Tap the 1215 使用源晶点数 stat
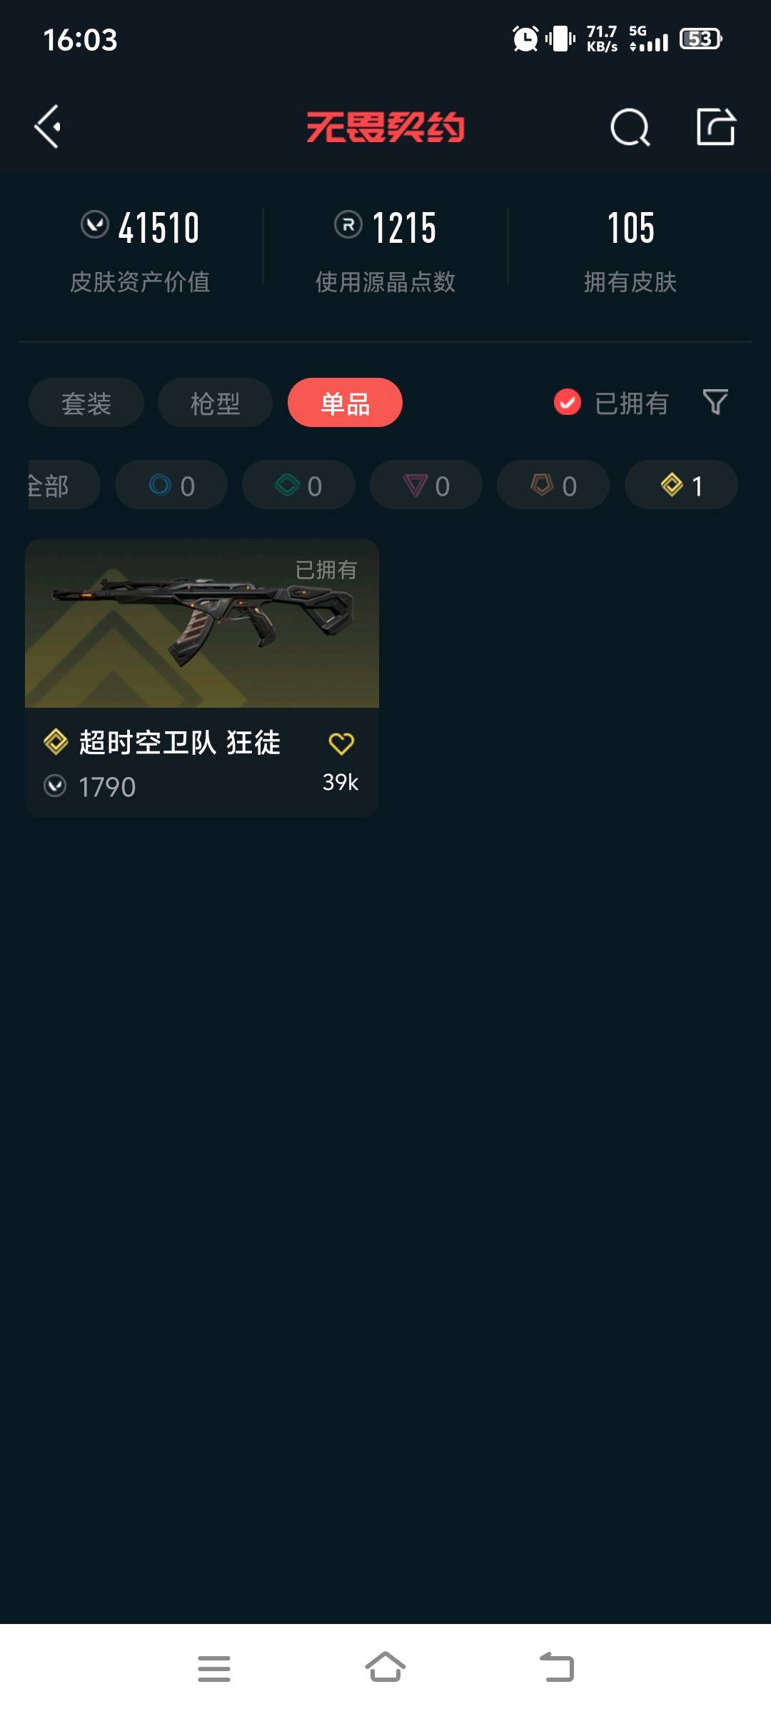The image size is (771, 1714). [385, 251]
